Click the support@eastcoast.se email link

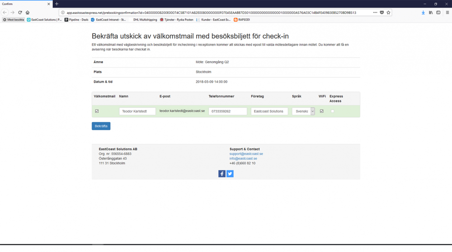[246, 154]
